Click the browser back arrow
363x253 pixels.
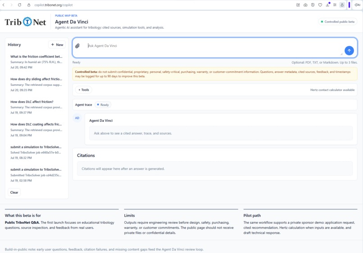4,5
